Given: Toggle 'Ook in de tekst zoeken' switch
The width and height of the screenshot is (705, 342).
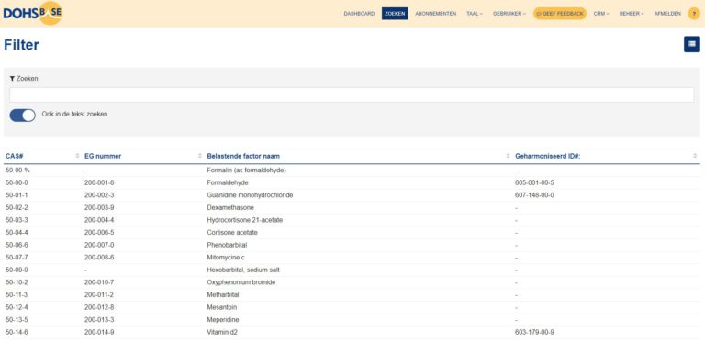Looking at the screenshot, I should click(x=22, y=116).
